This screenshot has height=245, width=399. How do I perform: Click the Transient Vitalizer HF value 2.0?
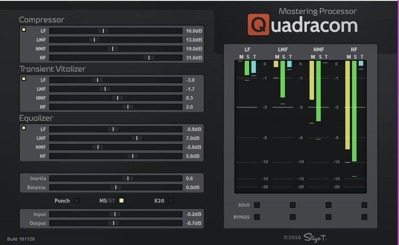(189, 107)
